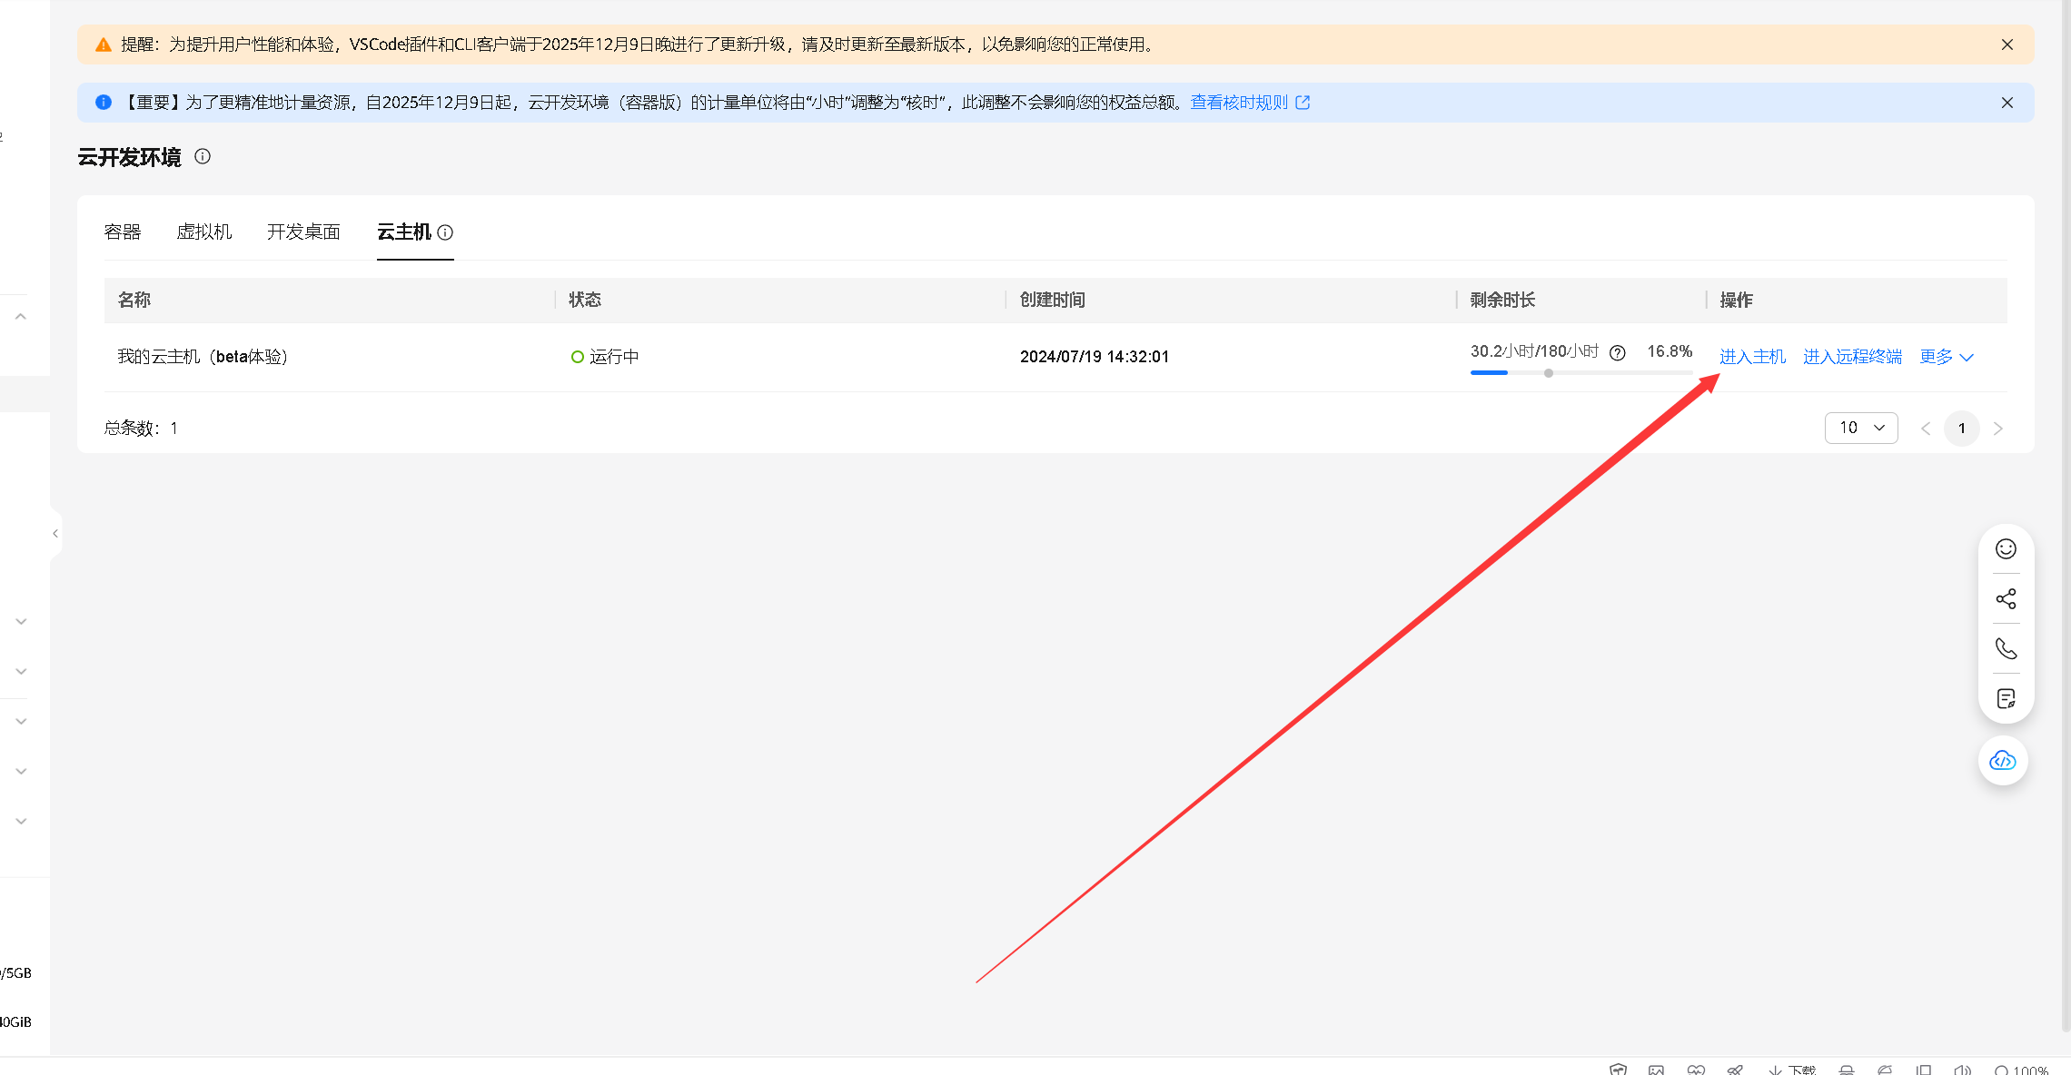Open the 查看核时规则 link
The width and height of the screenshot is (2071, 1075).
tap(1241, 103)
